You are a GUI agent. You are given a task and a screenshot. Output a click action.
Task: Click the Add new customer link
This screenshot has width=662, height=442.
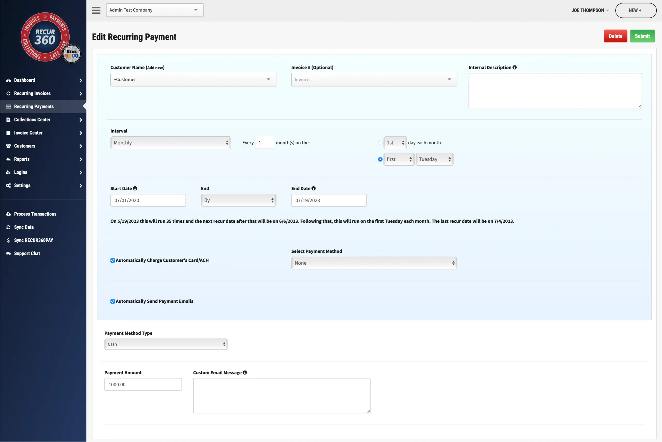point(155,68)
